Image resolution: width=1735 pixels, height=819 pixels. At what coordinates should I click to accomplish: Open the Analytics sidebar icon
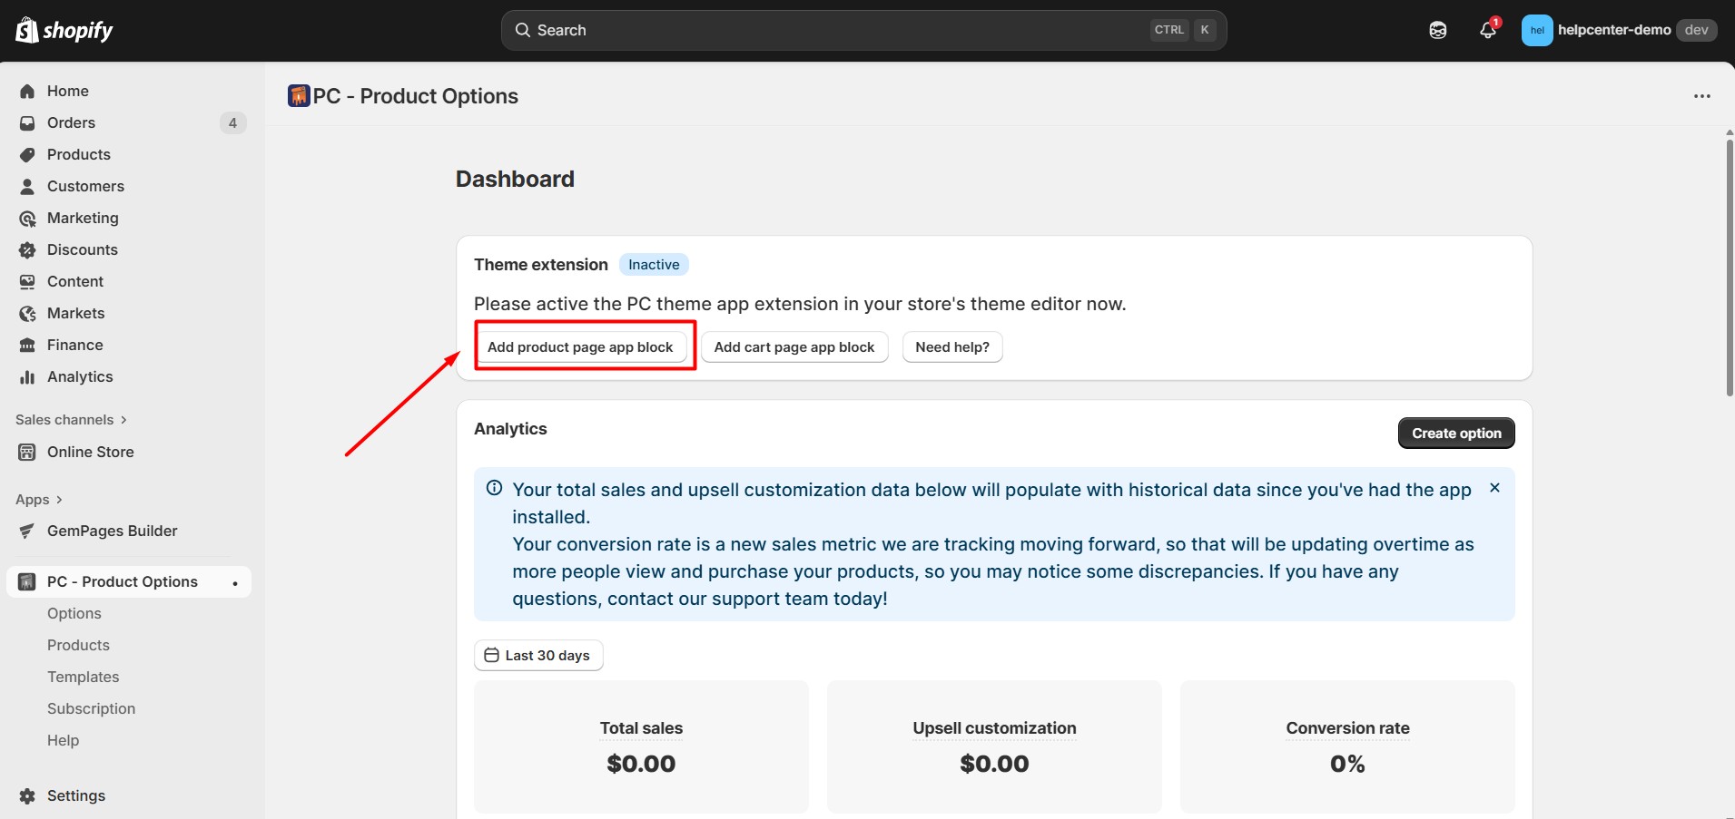tap(27, 376)
